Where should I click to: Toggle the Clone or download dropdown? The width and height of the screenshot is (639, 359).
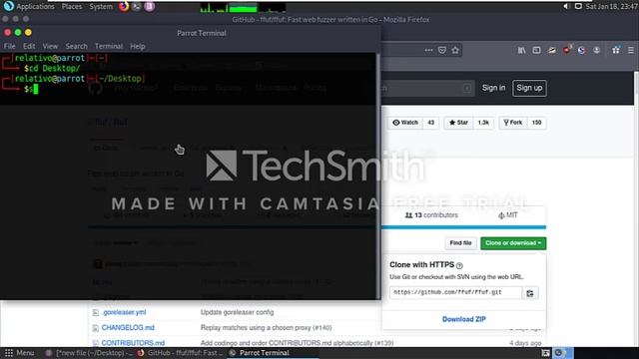[x=513, y=243]
